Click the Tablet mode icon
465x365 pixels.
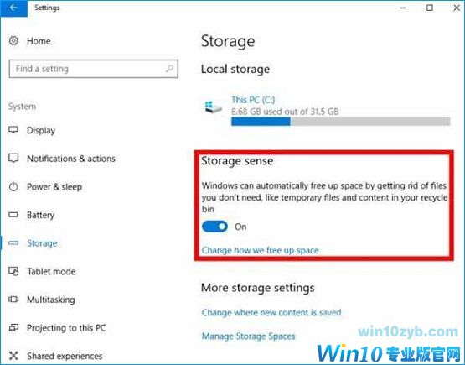13,271
